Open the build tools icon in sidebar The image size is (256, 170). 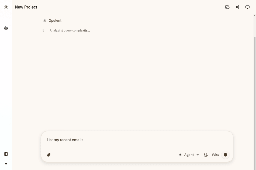6,28
